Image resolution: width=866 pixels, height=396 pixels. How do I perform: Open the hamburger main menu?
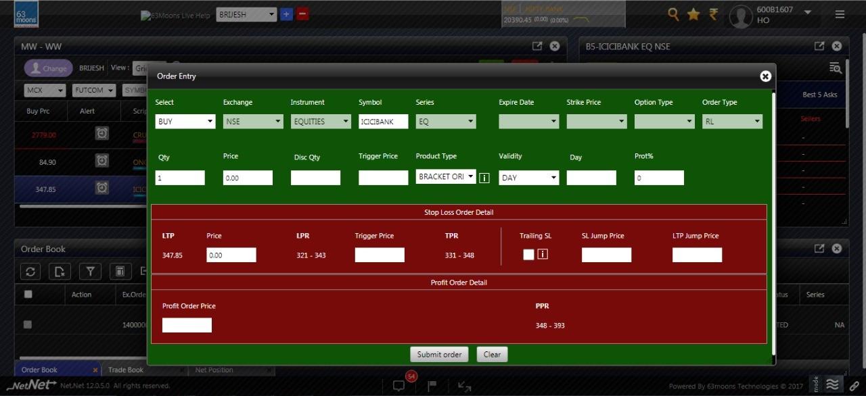pos(840,14)
